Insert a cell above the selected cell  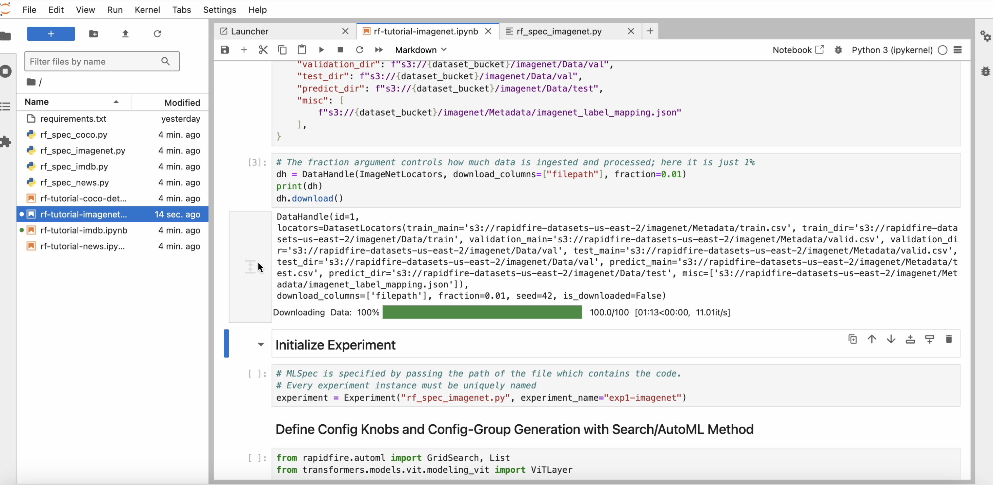[x=911, y=339]
